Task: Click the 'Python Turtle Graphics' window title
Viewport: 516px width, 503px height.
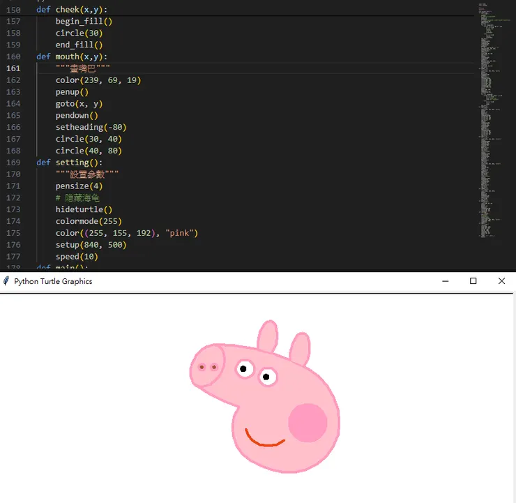Action: (x=53, y=281)
